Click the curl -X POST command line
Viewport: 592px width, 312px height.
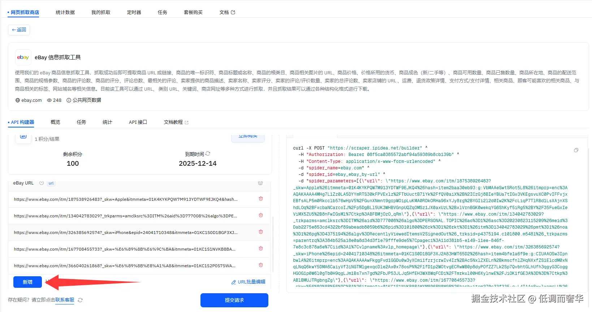(x=360, y=148)
